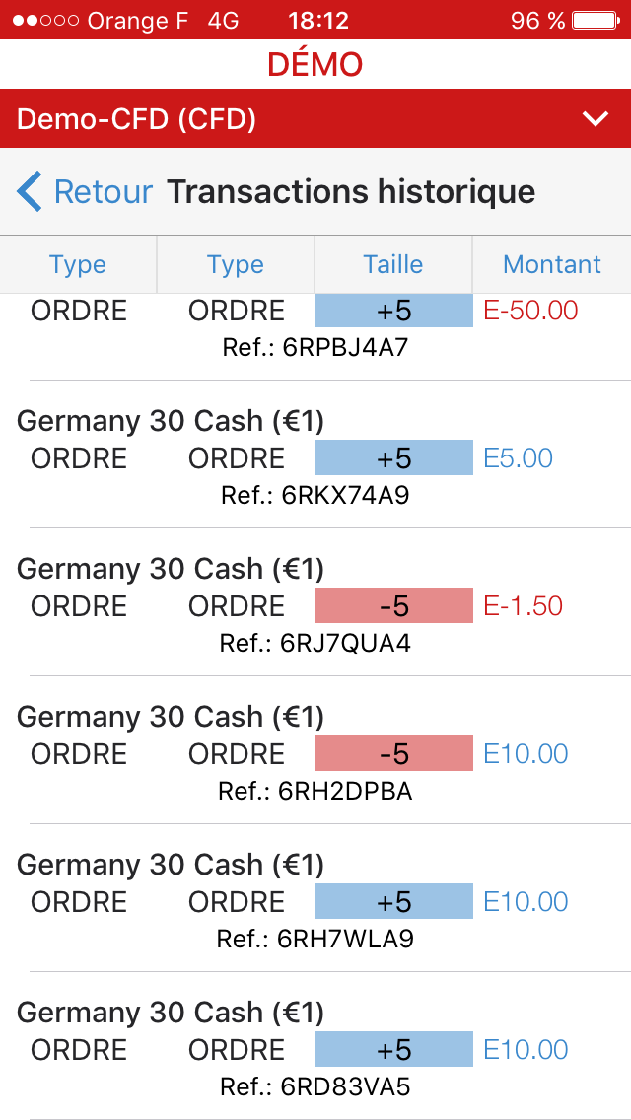The height and width of the screenshot is (1120, 631).
Task: Tap the blue +5 size cell for 6RPBJ4A7
Action: pyautogui.click(x=393, y=311)
